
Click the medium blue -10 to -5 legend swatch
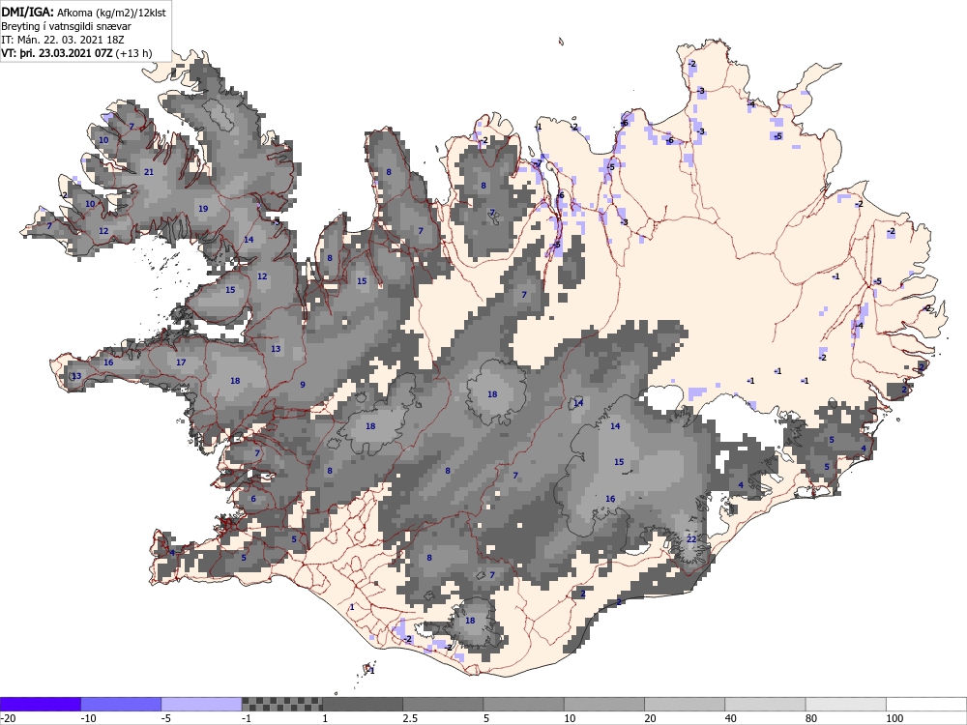[x=121, y=704]
